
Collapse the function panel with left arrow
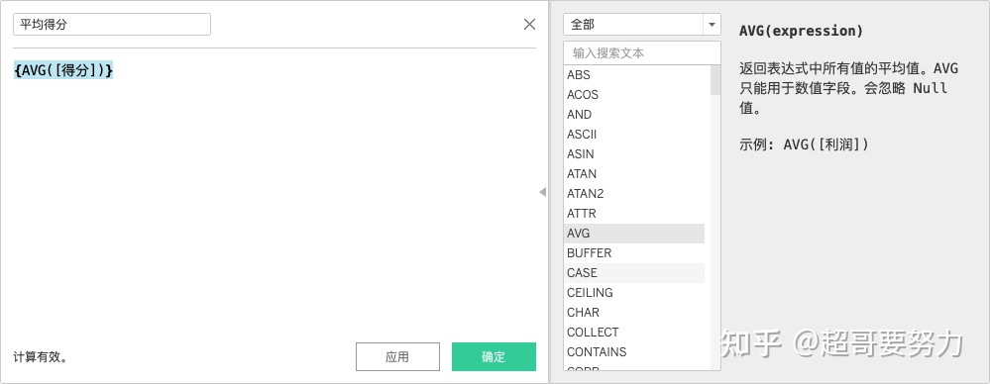pyautogui.click(x=542, y=192)
